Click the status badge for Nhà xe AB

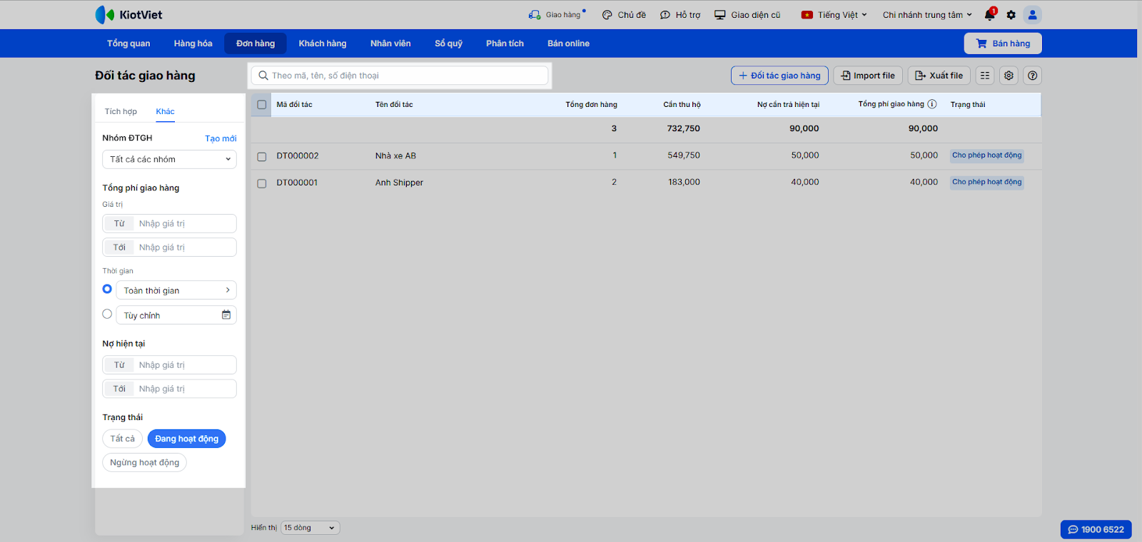[x=987, y=155]
